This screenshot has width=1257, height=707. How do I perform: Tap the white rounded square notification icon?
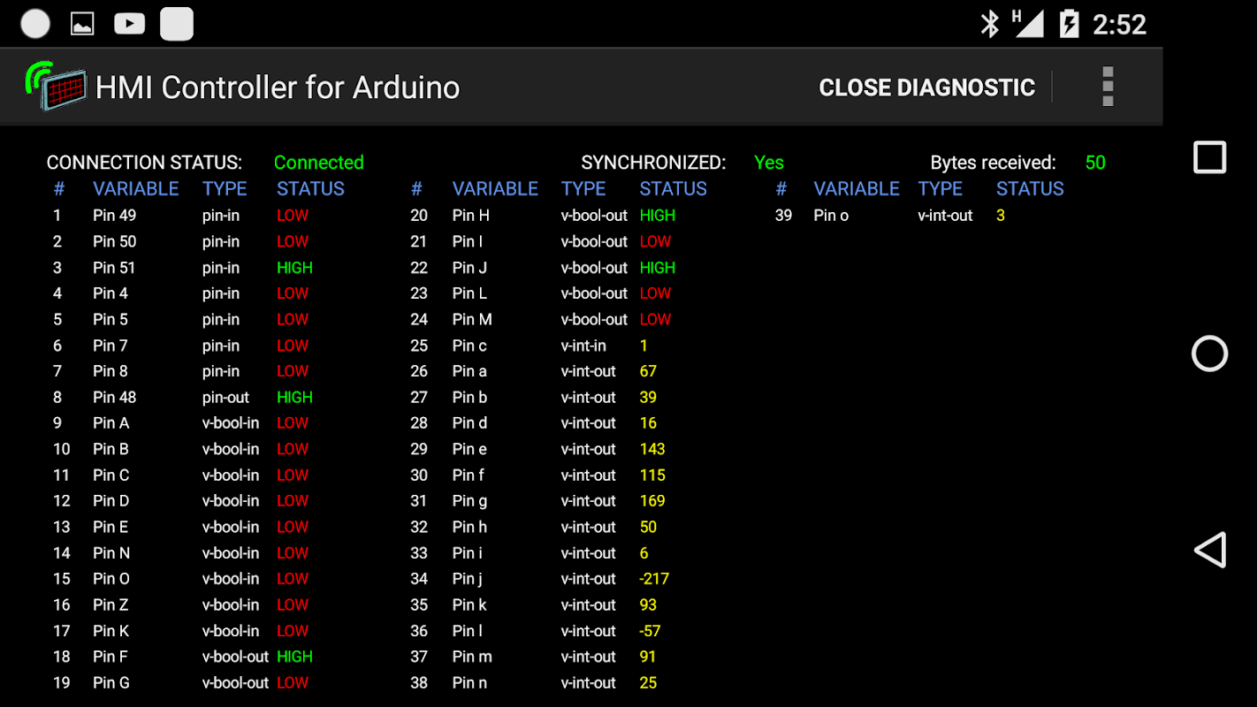[x=177, y=24]
